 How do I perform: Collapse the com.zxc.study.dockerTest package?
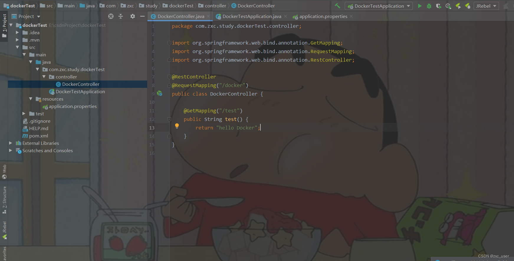coord(37,69)
